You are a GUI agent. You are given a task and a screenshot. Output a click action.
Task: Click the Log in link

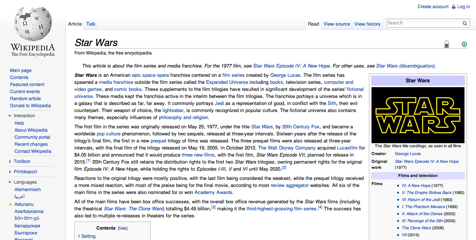[464, 7]
